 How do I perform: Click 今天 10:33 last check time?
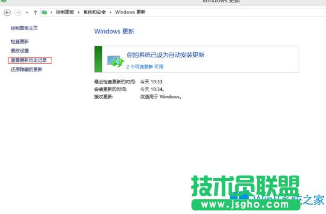click(151, 82)
